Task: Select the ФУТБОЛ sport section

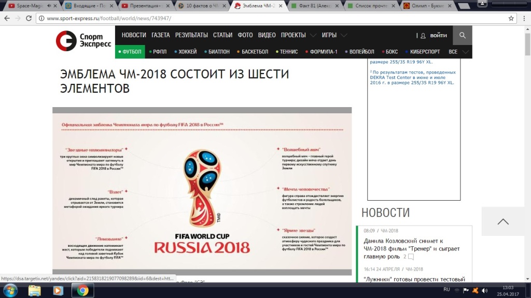Action: [x=130, y=52]
